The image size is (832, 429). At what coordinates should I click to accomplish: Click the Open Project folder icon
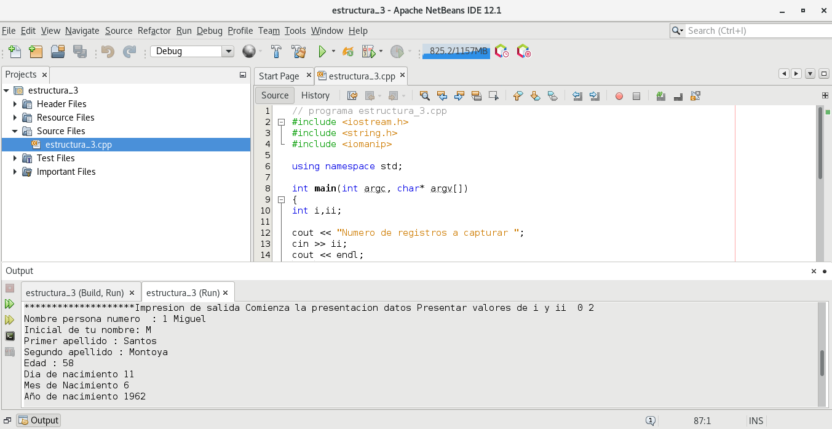[58, 52]
